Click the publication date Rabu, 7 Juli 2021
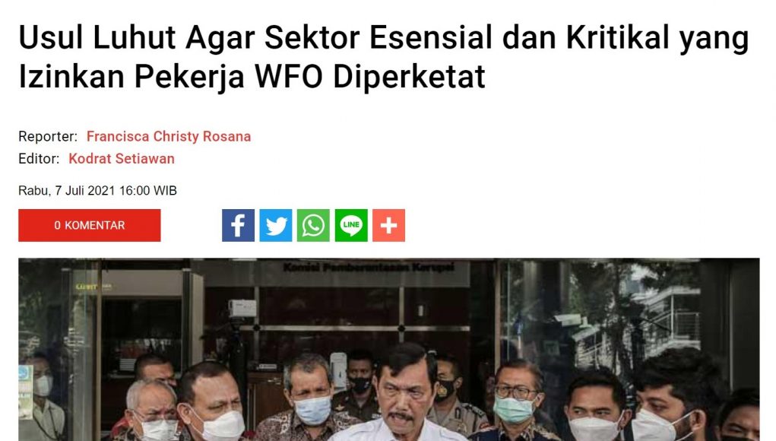The width and height of the screenshot is (776, 441). click(x=97, y=191)
